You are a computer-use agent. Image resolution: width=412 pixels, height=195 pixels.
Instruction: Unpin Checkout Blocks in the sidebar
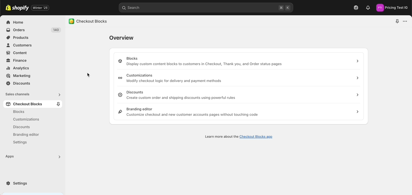58,104
